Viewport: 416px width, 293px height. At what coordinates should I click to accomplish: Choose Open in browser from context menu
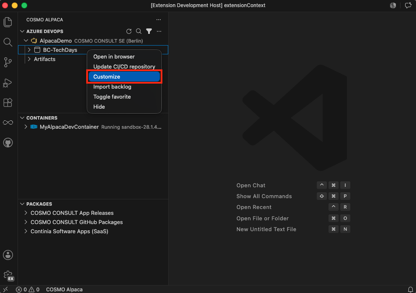point(124,57)
